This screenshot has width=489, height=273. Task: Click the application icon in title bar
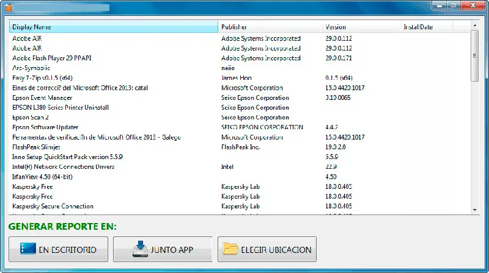(x=9, y=7)
